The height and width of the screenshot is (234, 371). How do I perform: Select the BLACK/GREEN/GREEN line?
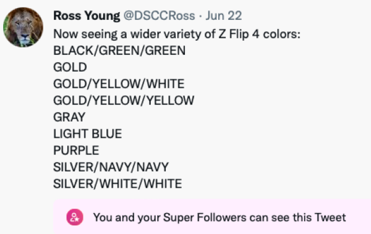[x=119, y=51]
